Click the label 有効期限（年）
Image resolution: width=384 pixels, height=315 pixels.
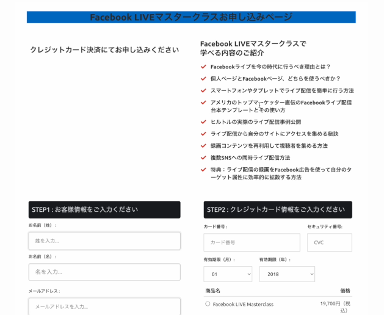[275, 259]
